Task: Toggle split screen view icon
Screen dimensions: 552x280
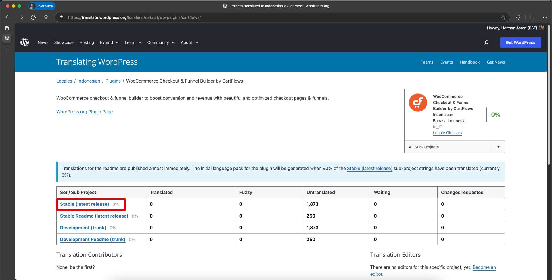Action: pyautogui.click(x=532, y=17)
